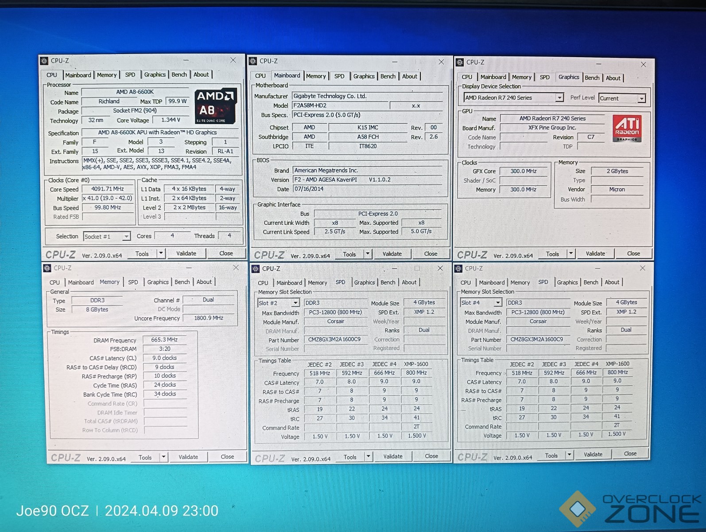Viewport: 706px width, 532px height.
Task: Click the Close button in the Memory window
Action: (227, 457)
